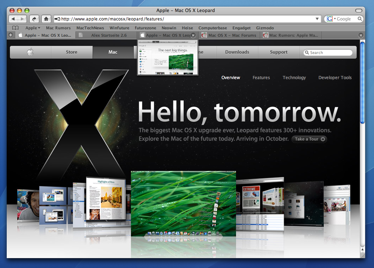Click the Google search engine icon
374x268 pixels.
click(330, 19)
